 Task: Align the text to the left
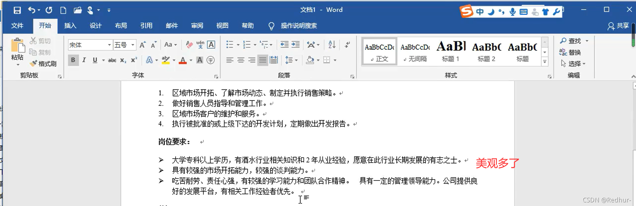(230, 60)
